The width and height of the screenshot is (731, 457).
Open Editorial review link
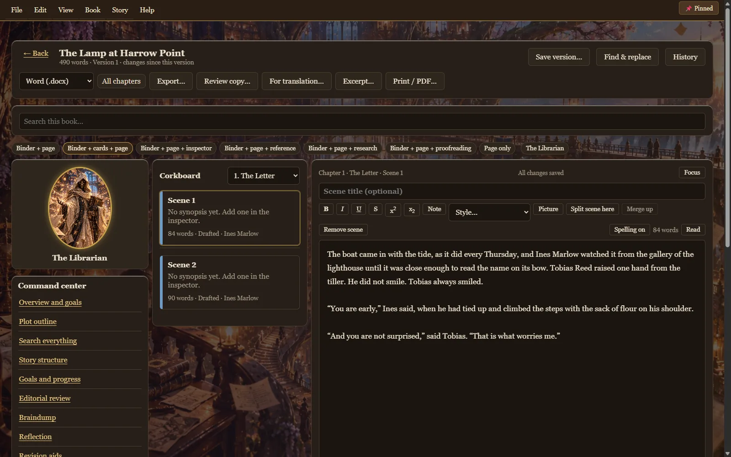pos(45,399)
